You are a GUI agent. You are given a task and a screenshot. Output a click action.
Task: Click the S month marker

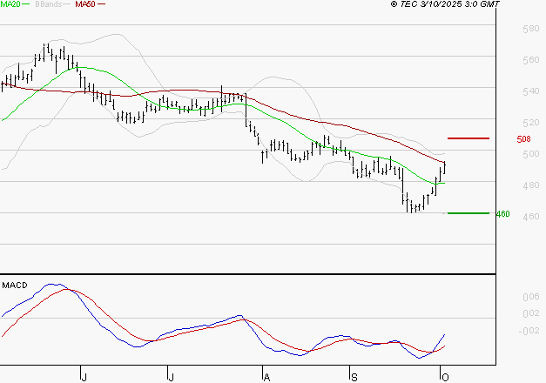354,377
